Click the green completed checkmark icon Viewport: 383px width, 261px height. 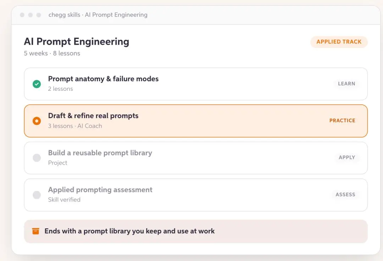(x=37, y=84)
